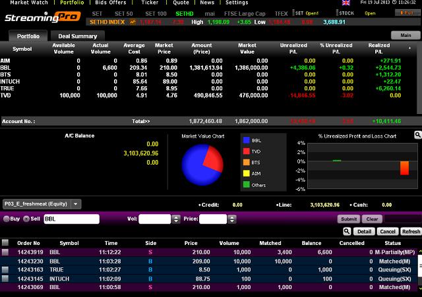Screen dimensions: 422x297
Task: Open the Portfolio menu item
Action: point(72,3)
